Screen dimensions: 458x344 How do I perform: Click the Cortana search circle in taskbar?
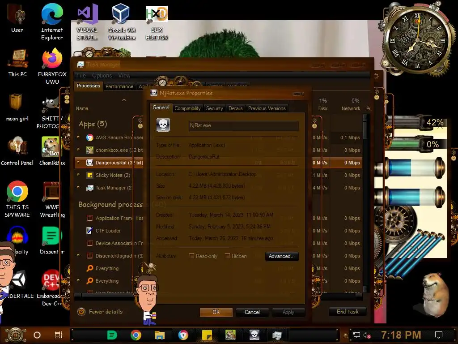(37, 335)
